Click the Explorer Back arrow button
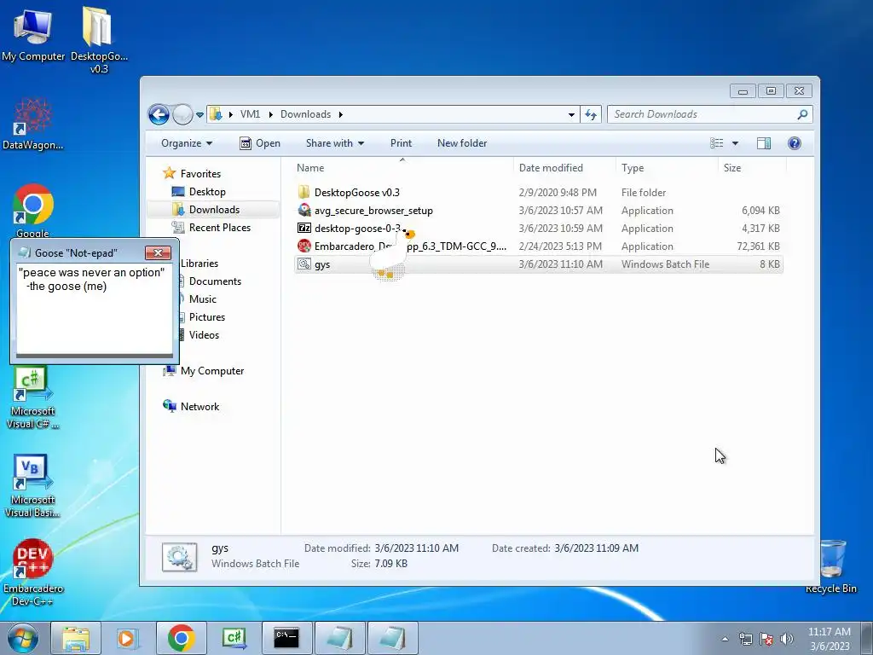The image size is (873, 655). pyautogui.click(x=159, y=115)
